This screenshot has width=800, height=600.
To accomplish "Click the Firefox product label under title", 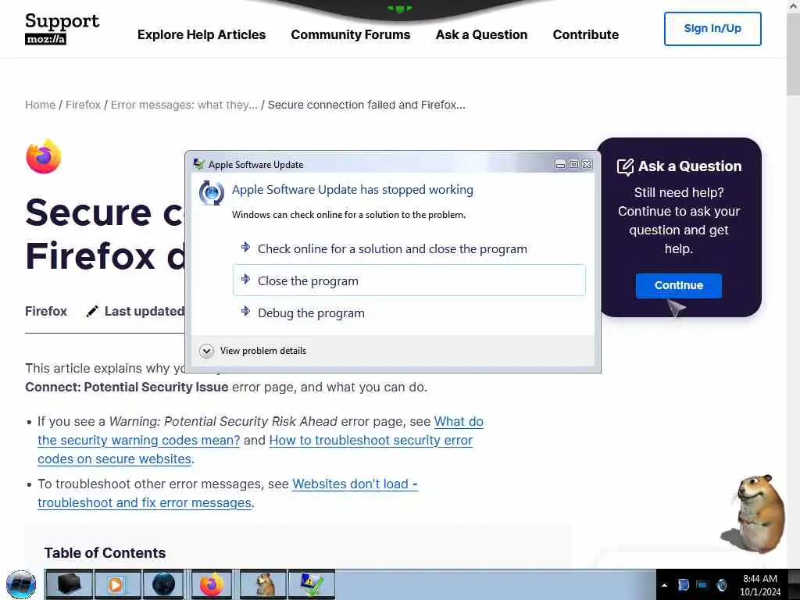I will (46, 311).
